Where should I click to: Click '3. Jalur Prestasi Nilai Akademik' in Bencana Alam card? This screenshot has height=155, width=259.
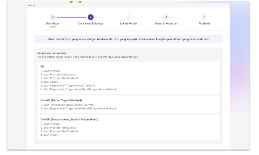click(x=59, y=131)
